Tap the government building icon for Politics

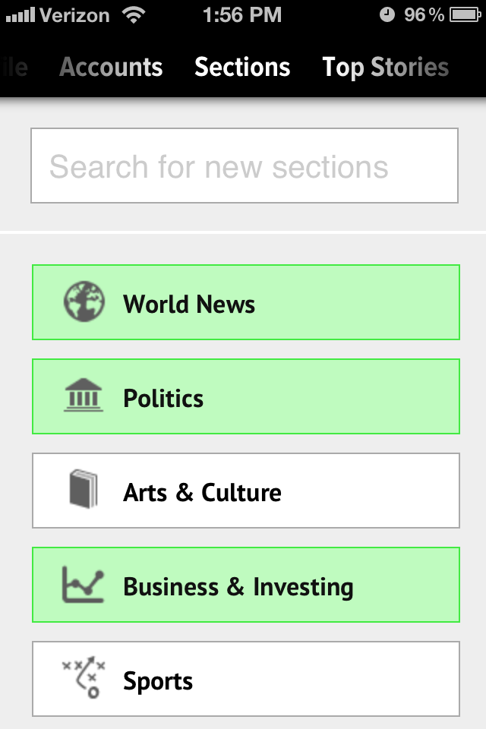pos(84,395)
